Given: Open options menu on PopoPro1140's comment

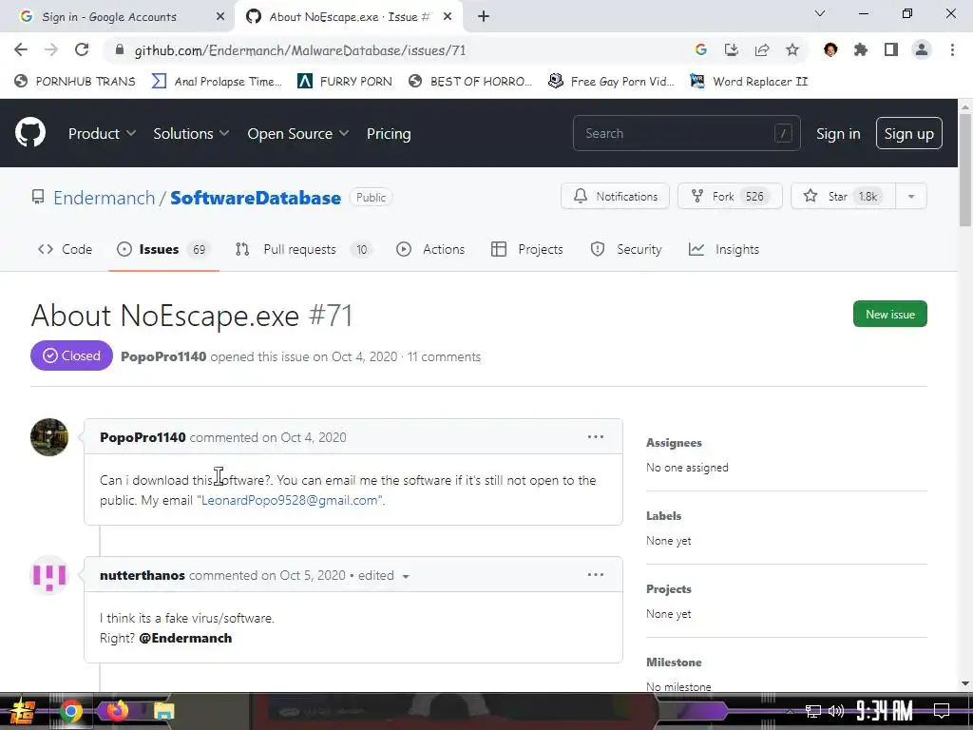Looking at the screenshot, I should [596, 437].
